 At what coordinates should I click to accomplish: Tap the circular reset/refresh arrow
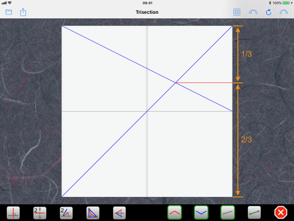(x=269, y=12)
